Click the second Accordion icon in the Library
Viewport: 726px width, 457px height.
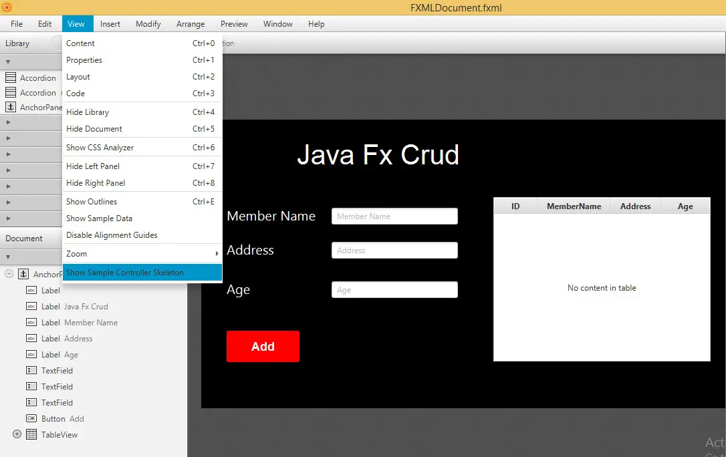coord(11,92)
